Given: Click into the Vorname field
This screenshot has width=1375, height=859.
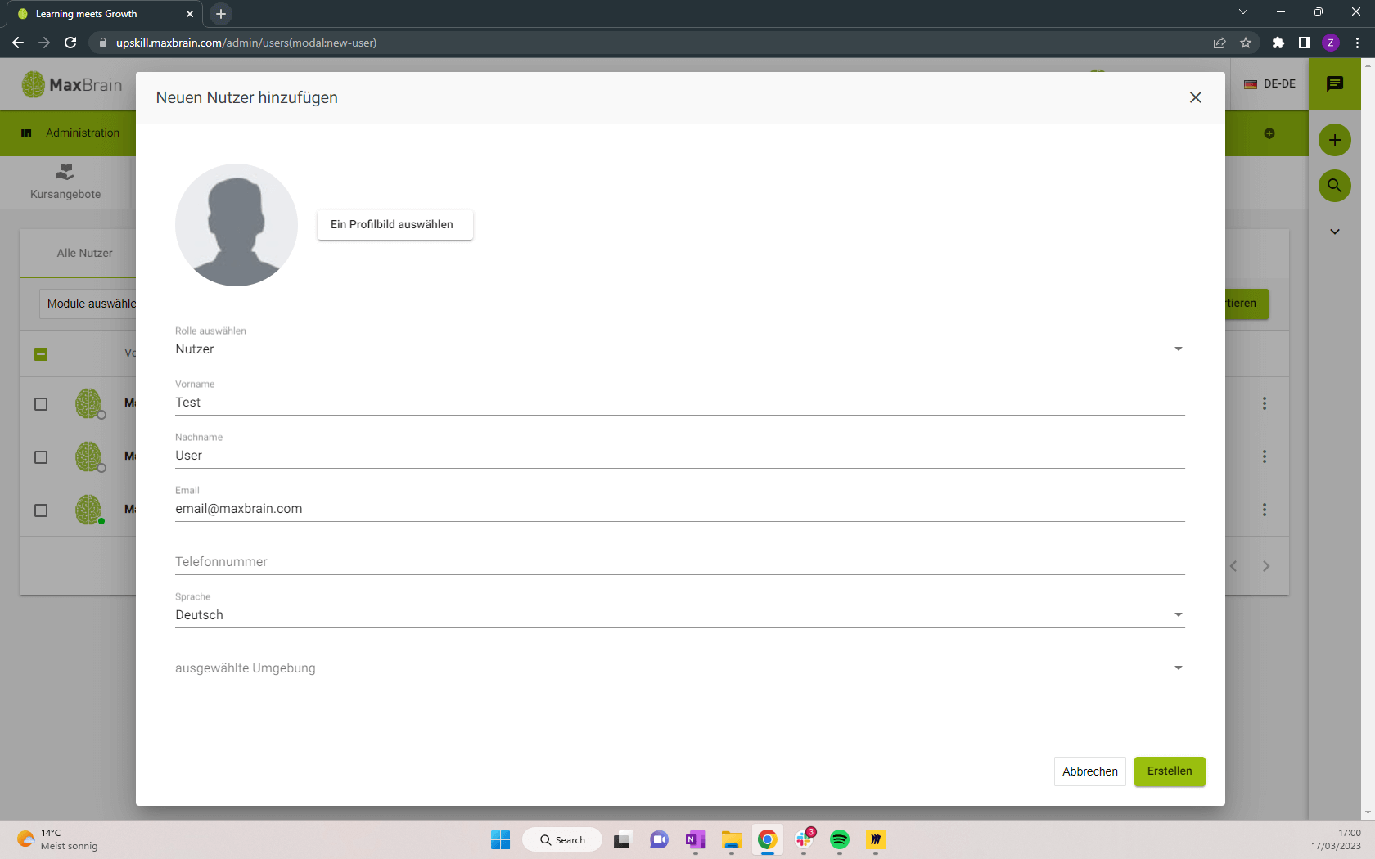Looking at the screenshot, I should click(679, 403).
